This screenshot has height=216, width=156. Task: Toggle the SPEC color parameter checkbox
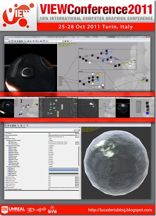click(10, 172)
